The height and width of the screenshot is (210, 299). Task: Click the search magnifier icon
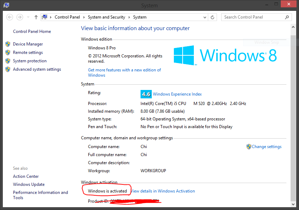(x=287, y=17)
